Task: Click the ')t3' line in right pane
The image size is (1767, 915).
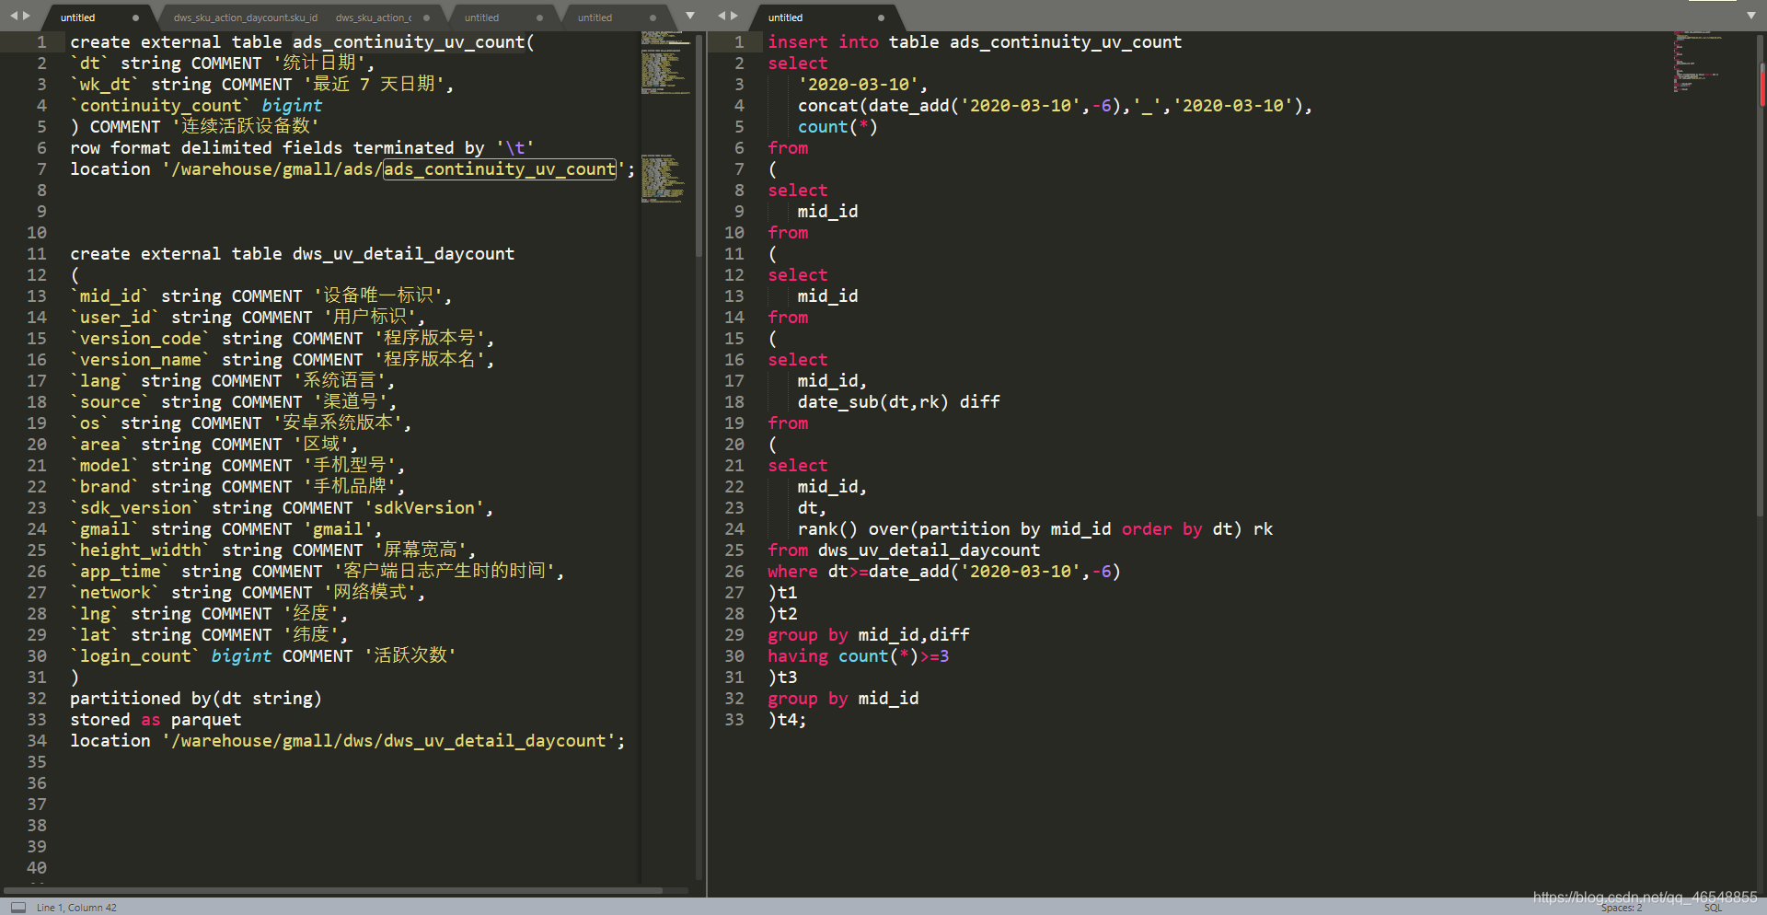Action: 782,678
